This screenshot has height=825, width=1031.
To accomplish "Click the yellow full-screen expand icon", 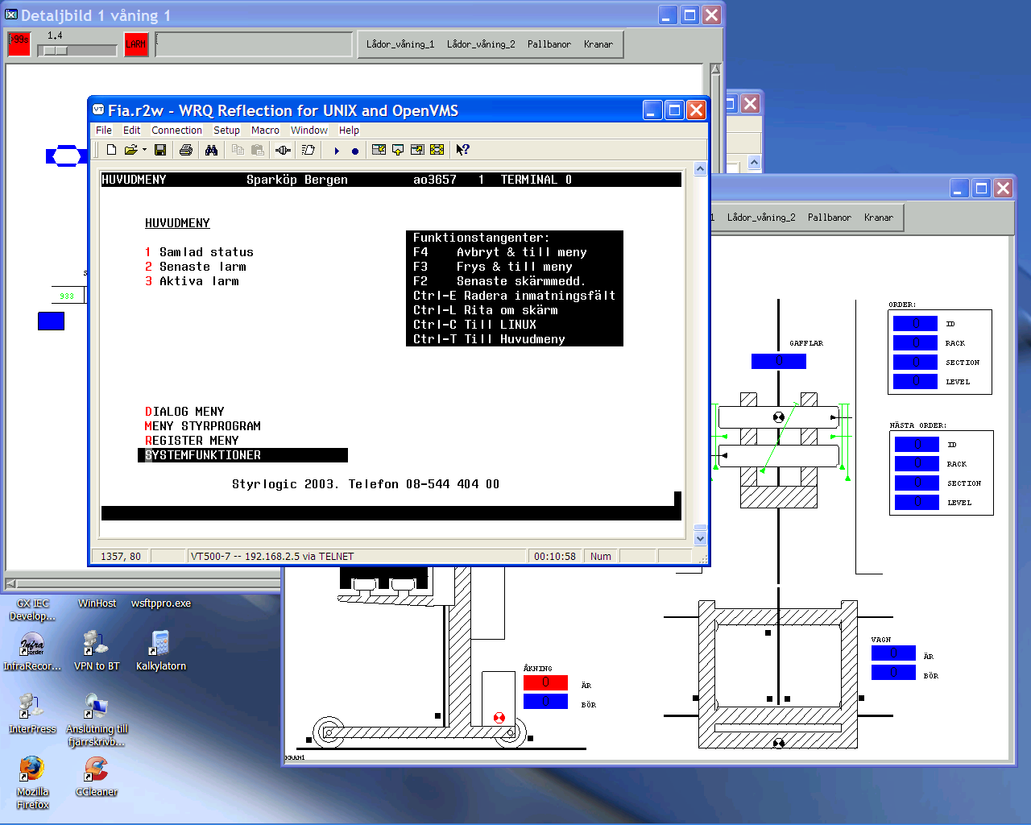I will [x=437, y=150].
